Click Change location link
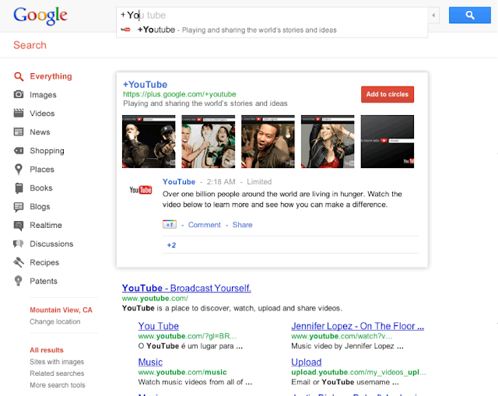This screenshot has height=396, width=498. pos(55,321)
